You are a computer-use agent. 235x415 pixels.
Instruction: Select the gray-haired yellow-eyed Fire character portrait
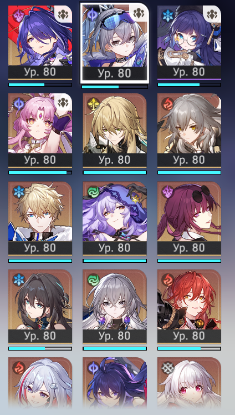[x=190, y=123]
